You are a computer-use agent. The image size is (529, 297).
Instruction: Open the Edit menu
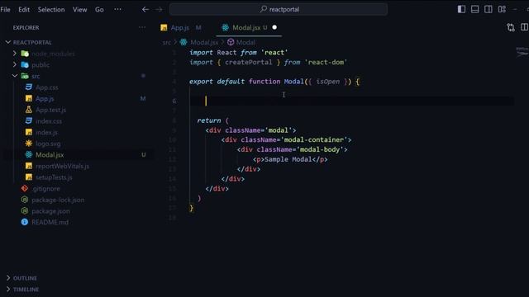pos(24,9)
